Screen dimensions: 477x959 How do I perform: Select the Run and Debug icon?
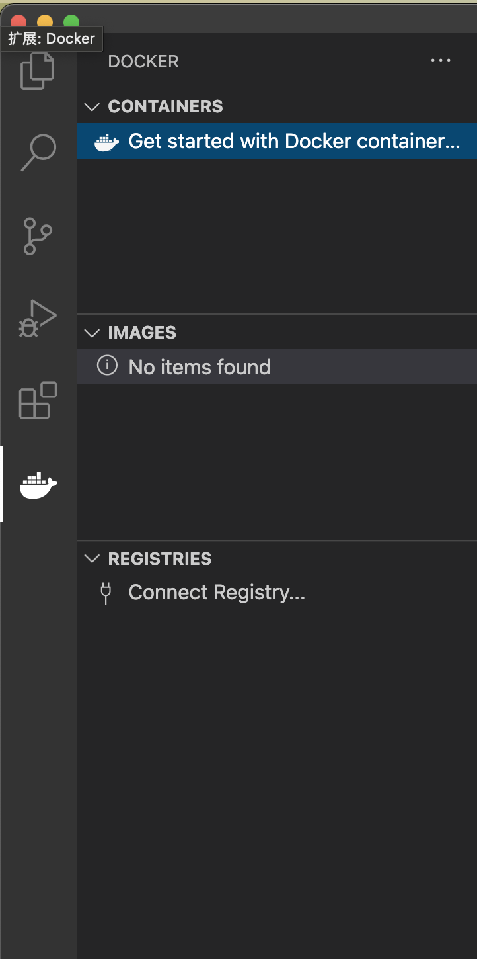pos(38,318)
